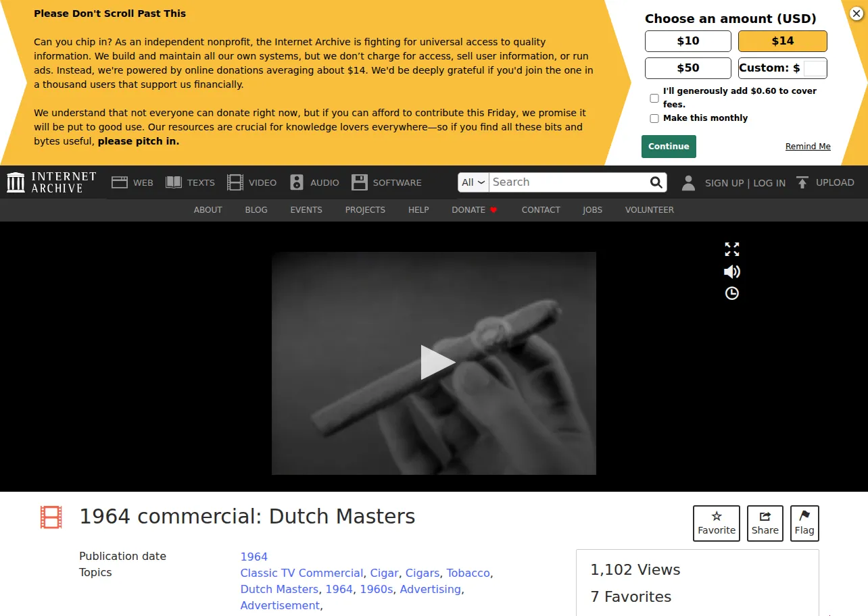868x616 pixels.
Task: Flag this item
Action: tap(804, 523)
